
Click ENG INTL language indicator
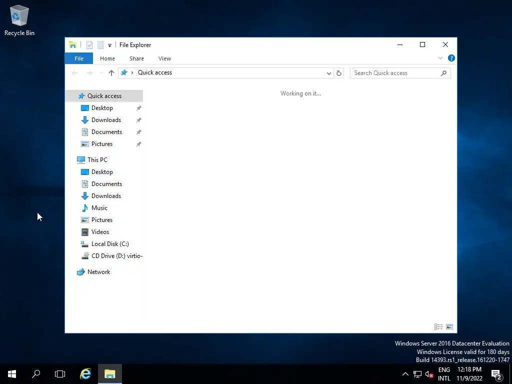coord(444,374)
